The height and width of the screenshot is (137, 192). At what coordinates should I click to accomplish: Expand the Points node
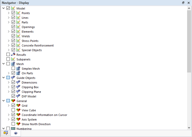pos(9,13)
